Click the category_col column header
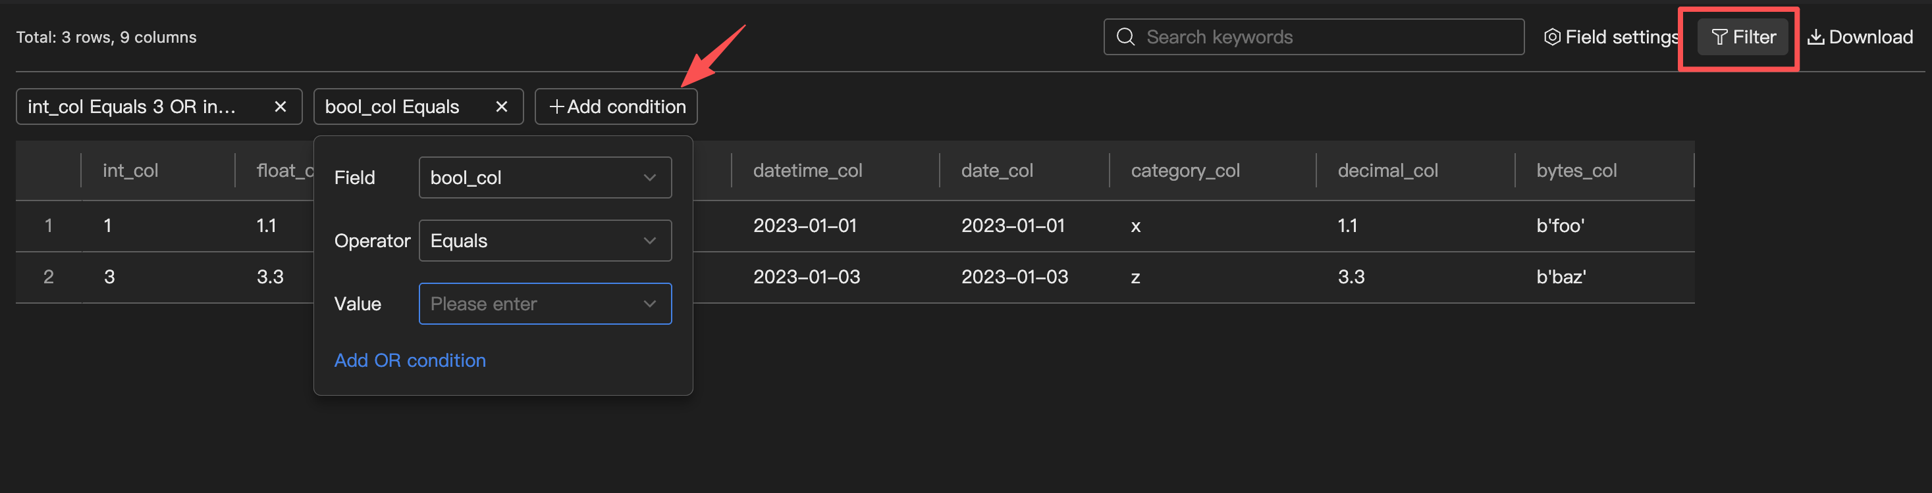This screenshot has height=493, width=1932. point(1185,171)
